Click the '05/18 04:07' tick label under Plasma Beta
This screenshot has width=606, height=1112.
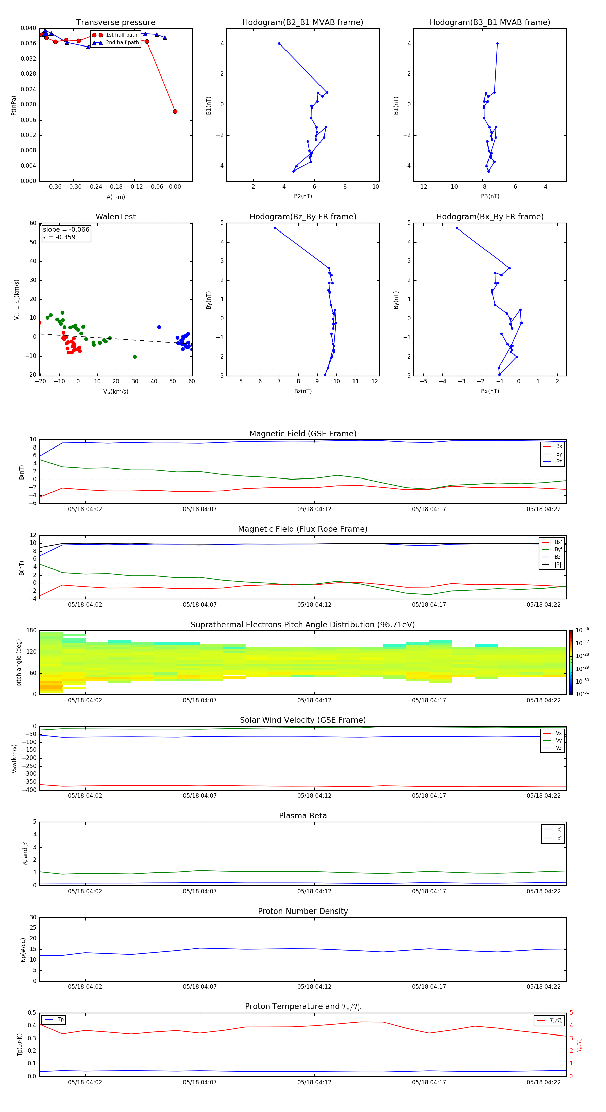coord(200,891)
